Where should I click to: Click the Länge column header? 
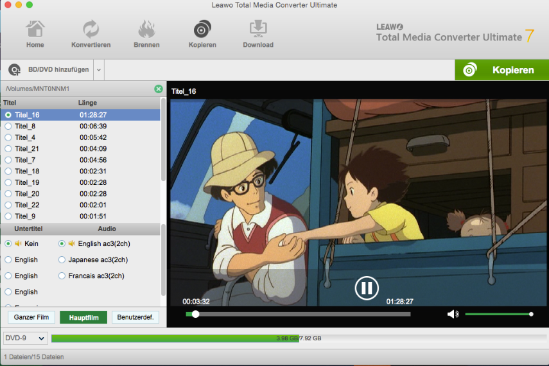point(87,103)
